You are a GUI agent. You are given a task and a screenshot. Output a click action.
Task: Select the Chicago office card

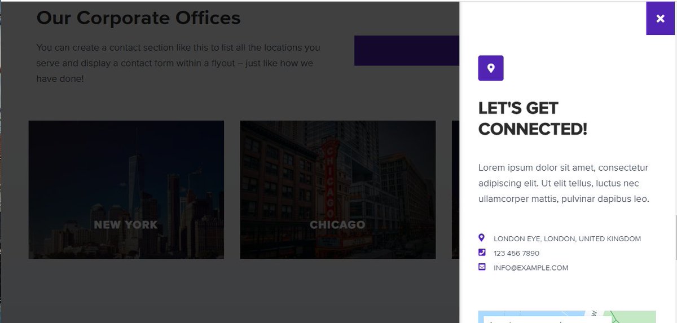click(338, 190)
